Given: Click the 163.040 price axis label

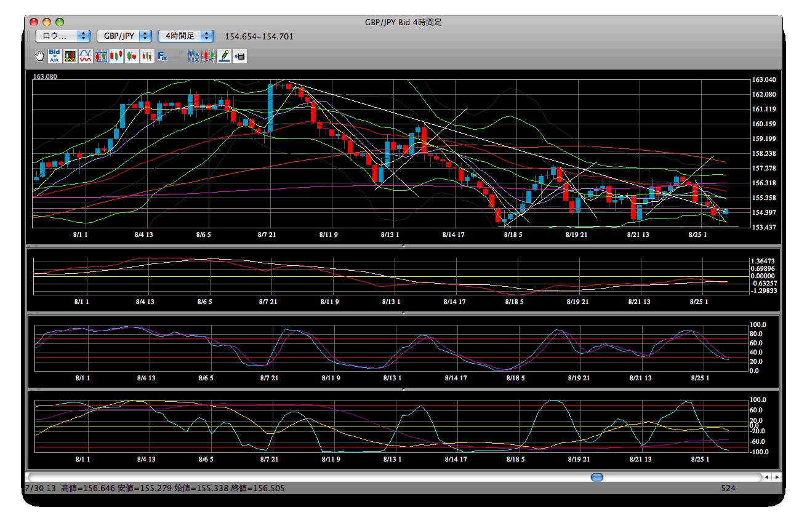Looking at the screenshot, I should [764, 80].
